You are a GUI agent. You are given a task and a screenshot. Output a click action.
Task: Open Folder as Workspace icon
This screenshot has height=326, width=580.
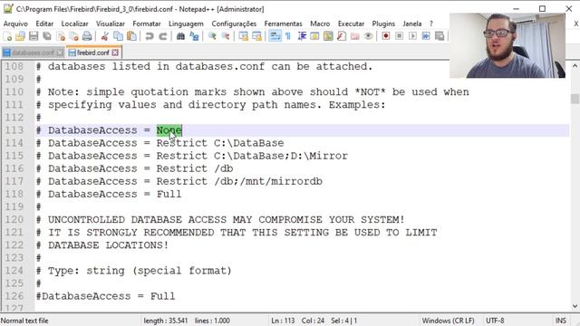[x=354, y=36]
